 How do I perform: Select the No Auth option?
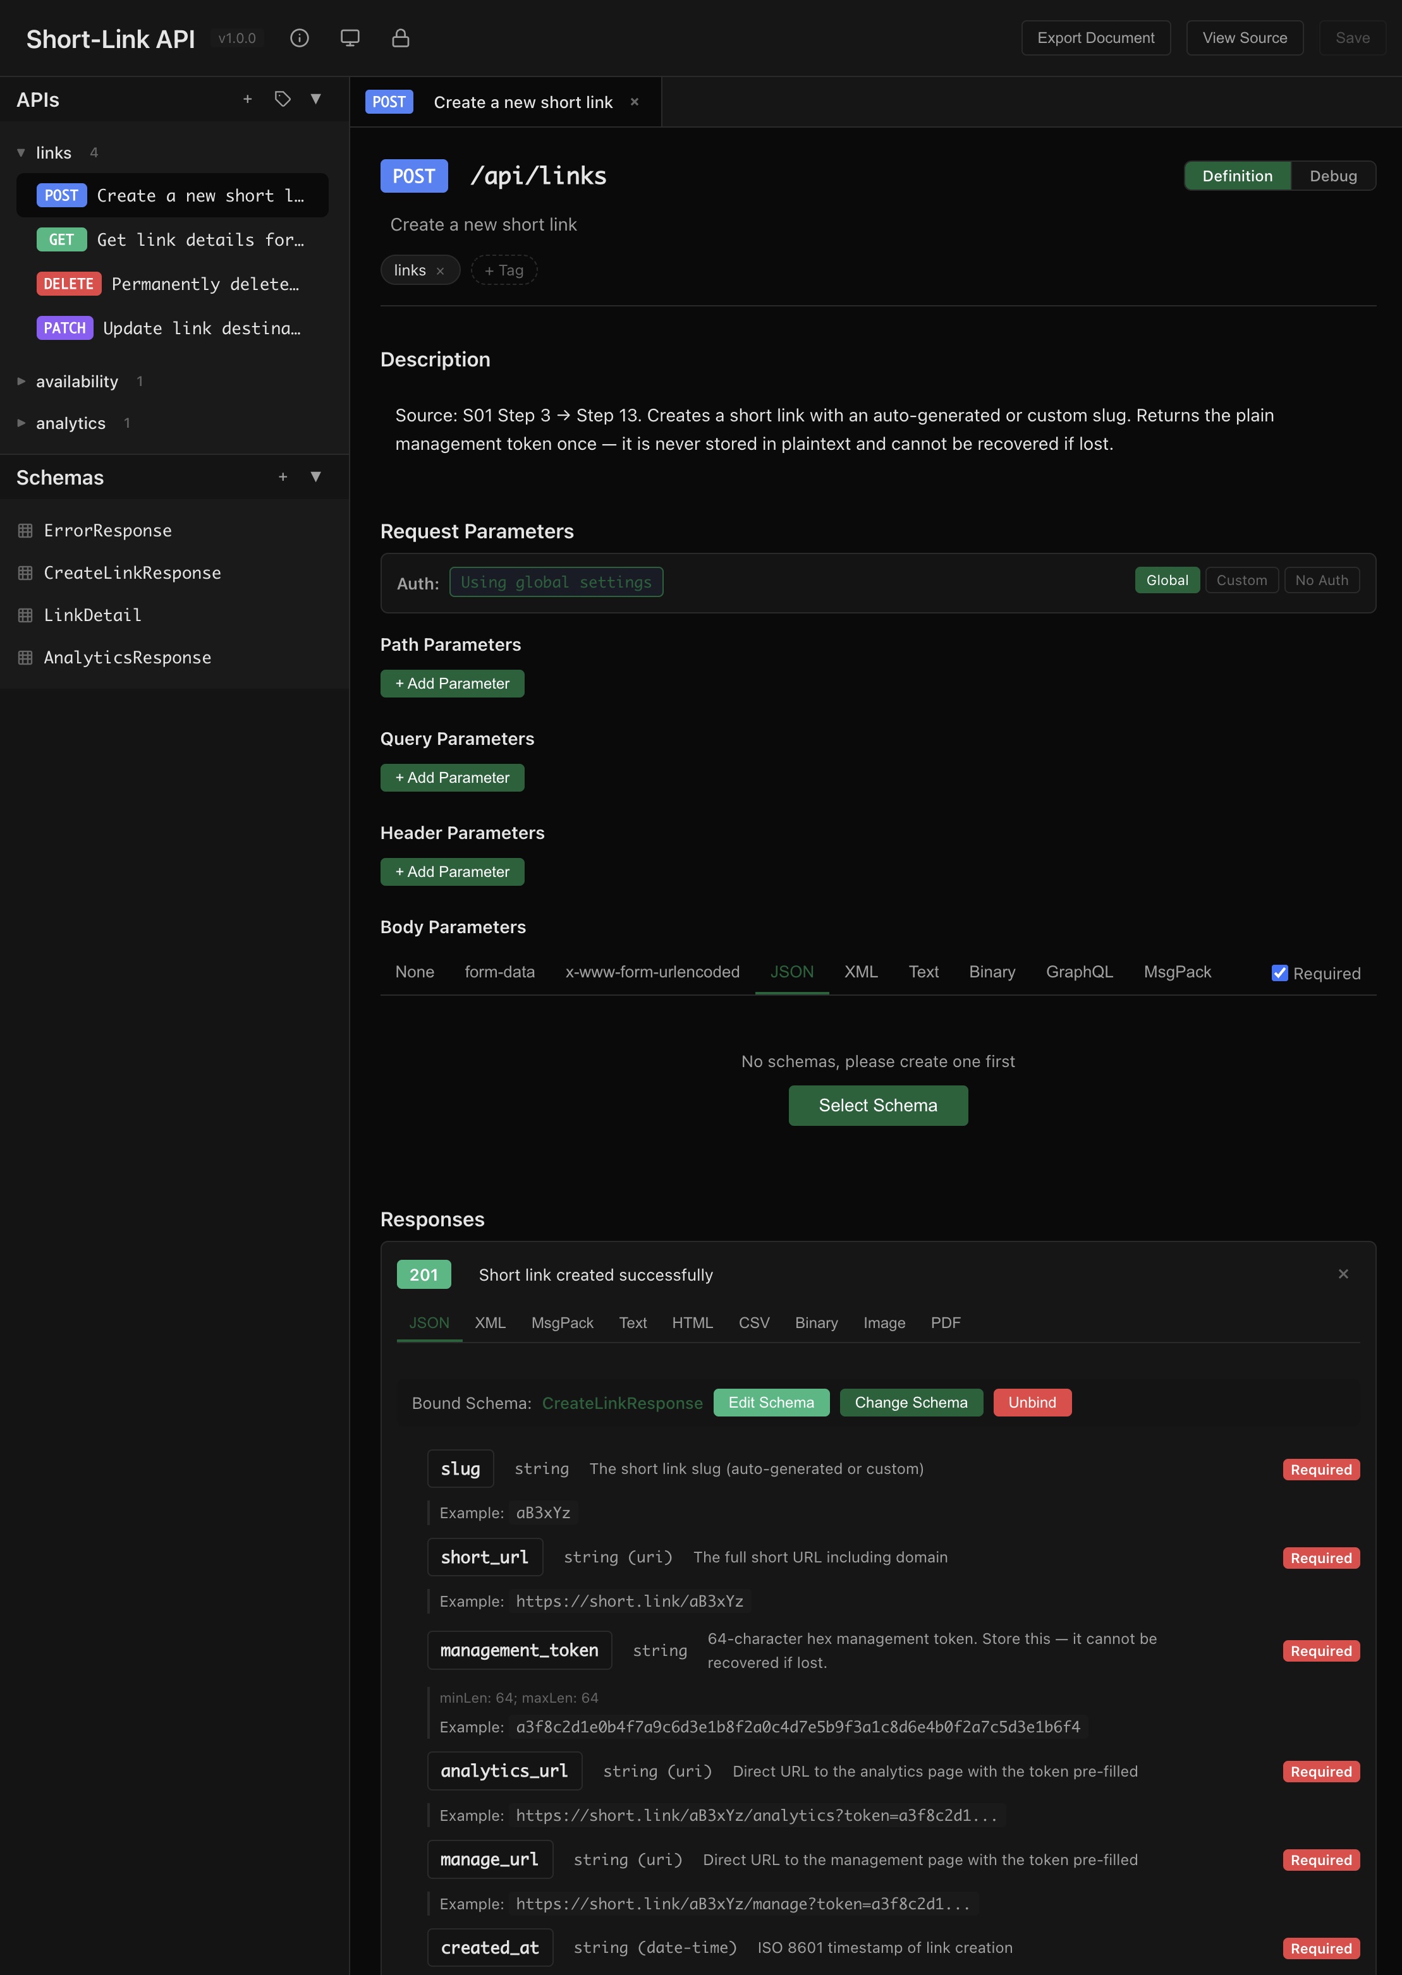point(1322,580)
